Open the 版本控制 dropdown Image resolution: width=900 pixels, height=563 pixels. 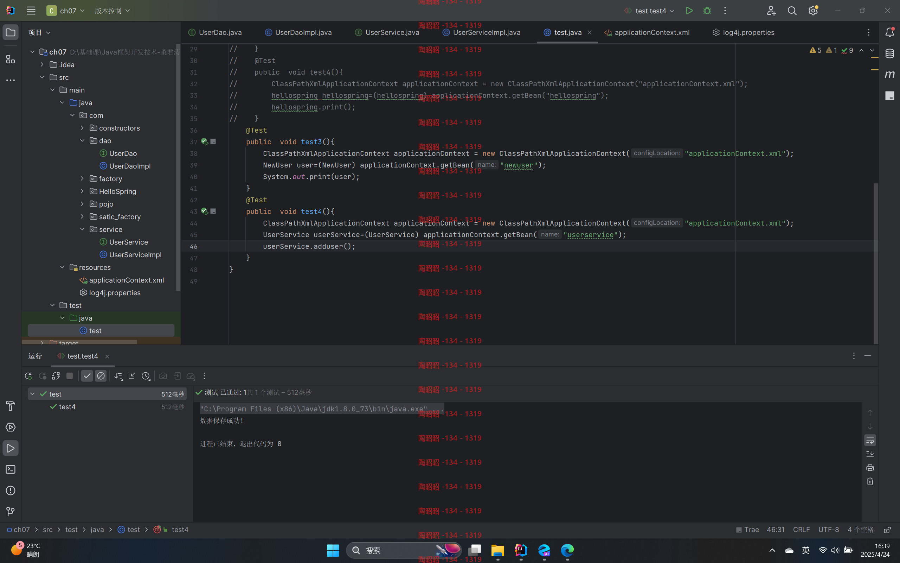pyautogui.click(x=112, y=11)
